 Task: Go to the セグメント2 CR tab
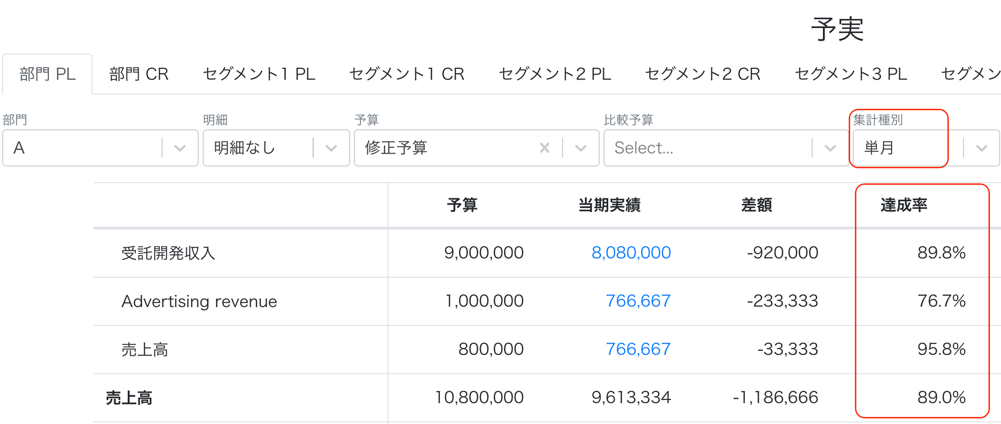pos(702,74)
